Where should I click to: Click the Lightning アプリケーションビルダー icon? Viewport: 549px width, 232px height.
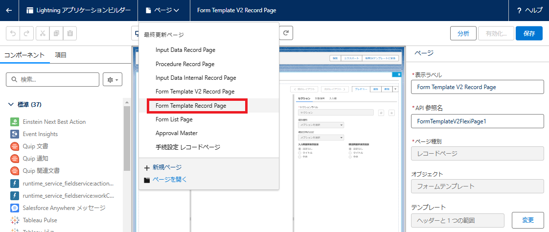[30, 10]
